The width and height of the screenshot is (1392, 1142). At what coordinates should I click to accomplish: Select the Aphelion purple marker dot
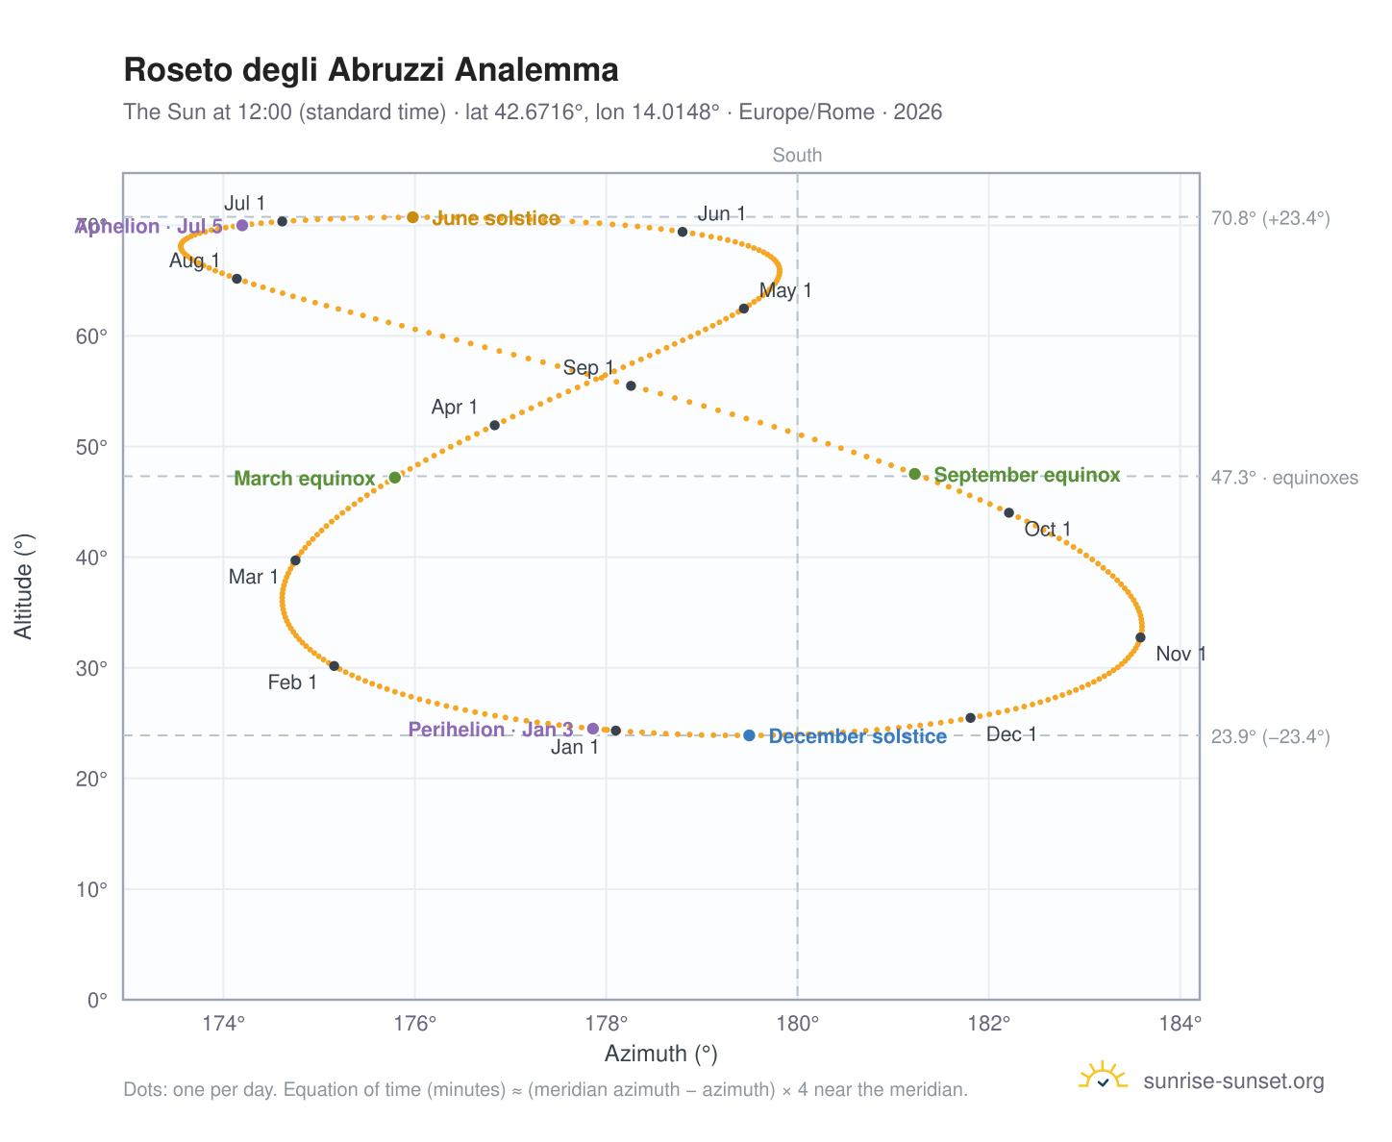click(242, 225)
